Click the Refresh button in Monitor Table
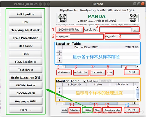Image resolution: width=146 pixels, height=117 pixels. click(106, 81)
